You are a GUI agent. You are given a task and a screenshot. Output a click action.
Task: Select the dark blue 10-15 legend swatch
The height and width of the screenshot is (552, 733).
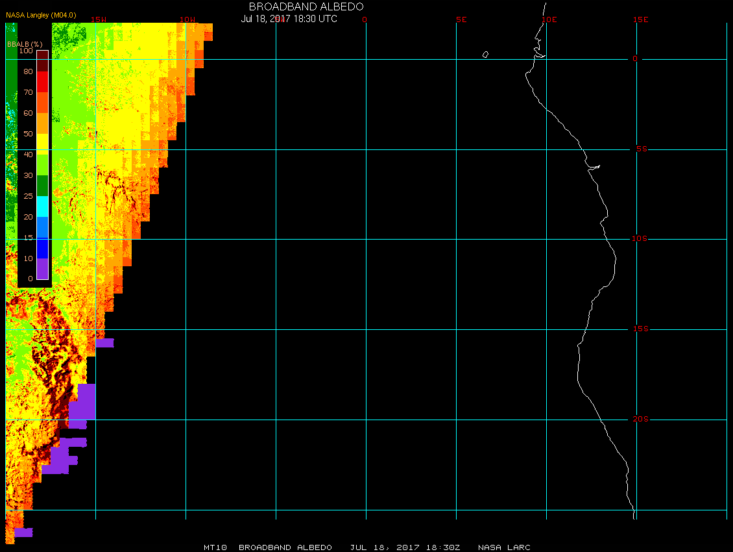pyautogui.click(x=43, y=248)
